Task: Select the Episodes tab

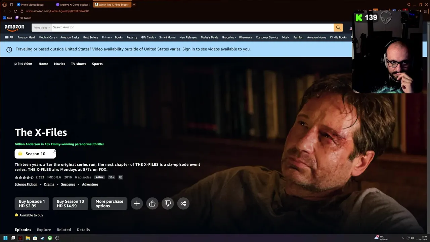Action: click(x=23, y=230)
